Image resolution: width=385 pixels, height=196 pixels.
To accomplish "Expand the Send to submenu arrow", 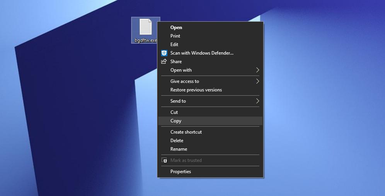I will coord(257,101).
